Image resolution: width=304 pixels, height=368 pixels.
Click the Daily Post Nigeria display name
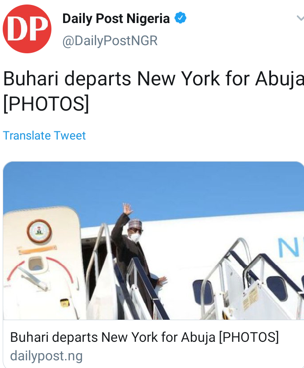tap(116, 19)
